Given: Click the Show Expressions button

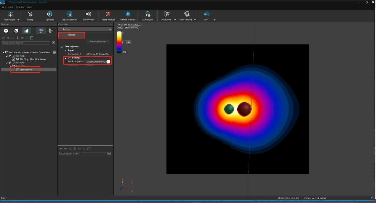Looking at the screenshot, I should (98, 41).
